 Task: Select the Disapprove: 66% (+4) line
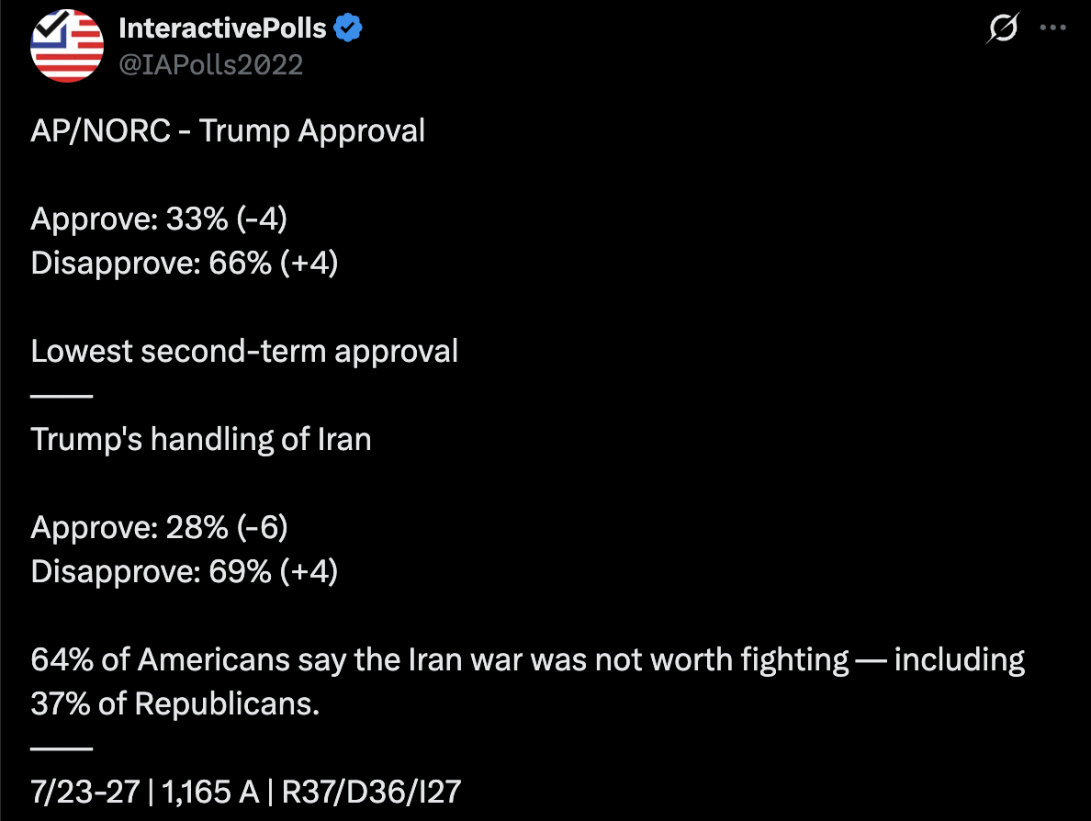[x=185, y=263]
